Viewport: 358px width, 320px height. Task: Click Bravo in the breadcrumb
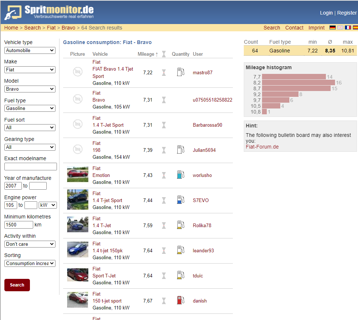[69, 28]
